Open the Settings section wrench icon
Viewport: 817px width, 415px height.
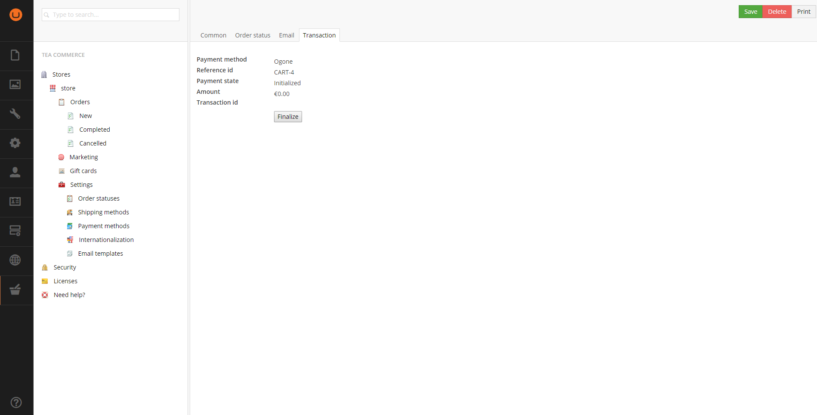(x=15, y=114)
